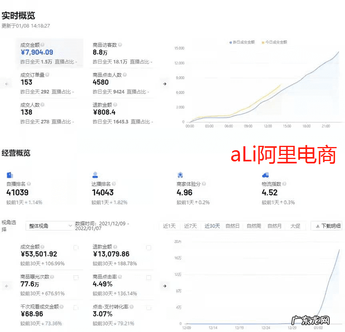Open the help icon beside 商品曝光次数

point(52,276)
